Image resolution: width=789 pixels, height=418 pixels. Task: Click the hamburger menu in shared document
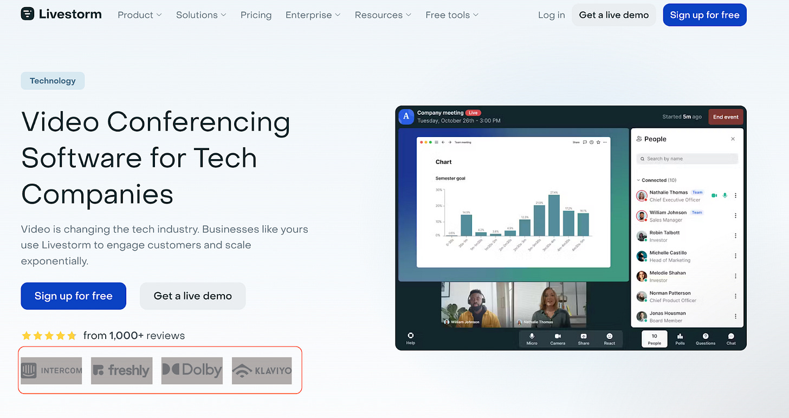[x=436, y=142]
